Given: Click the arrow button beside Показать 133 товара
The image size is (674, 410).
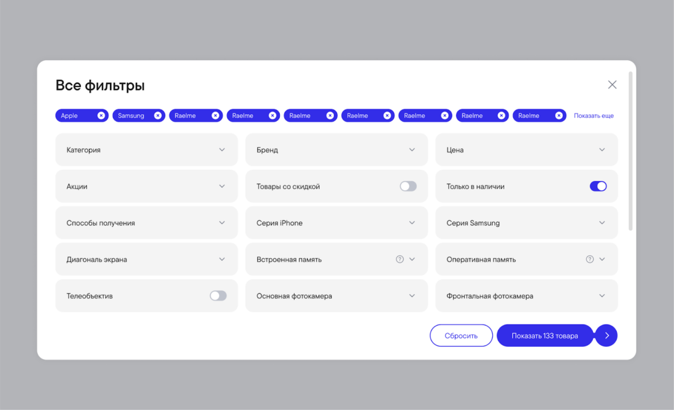Looking at the screenshot, I should [606, 336].
